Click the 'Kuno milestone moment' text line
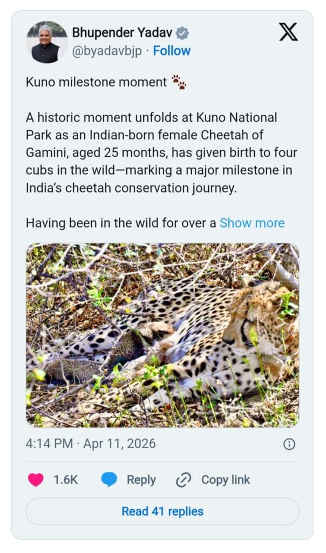 click(x=96, y=82)
